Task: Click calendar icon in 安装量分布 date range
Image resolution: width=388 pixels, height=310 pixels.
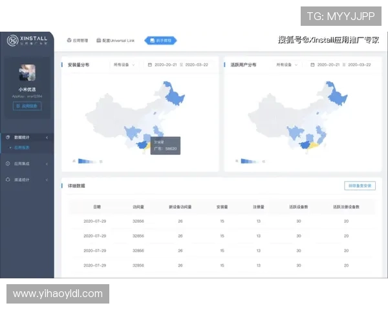Action: 150,65
